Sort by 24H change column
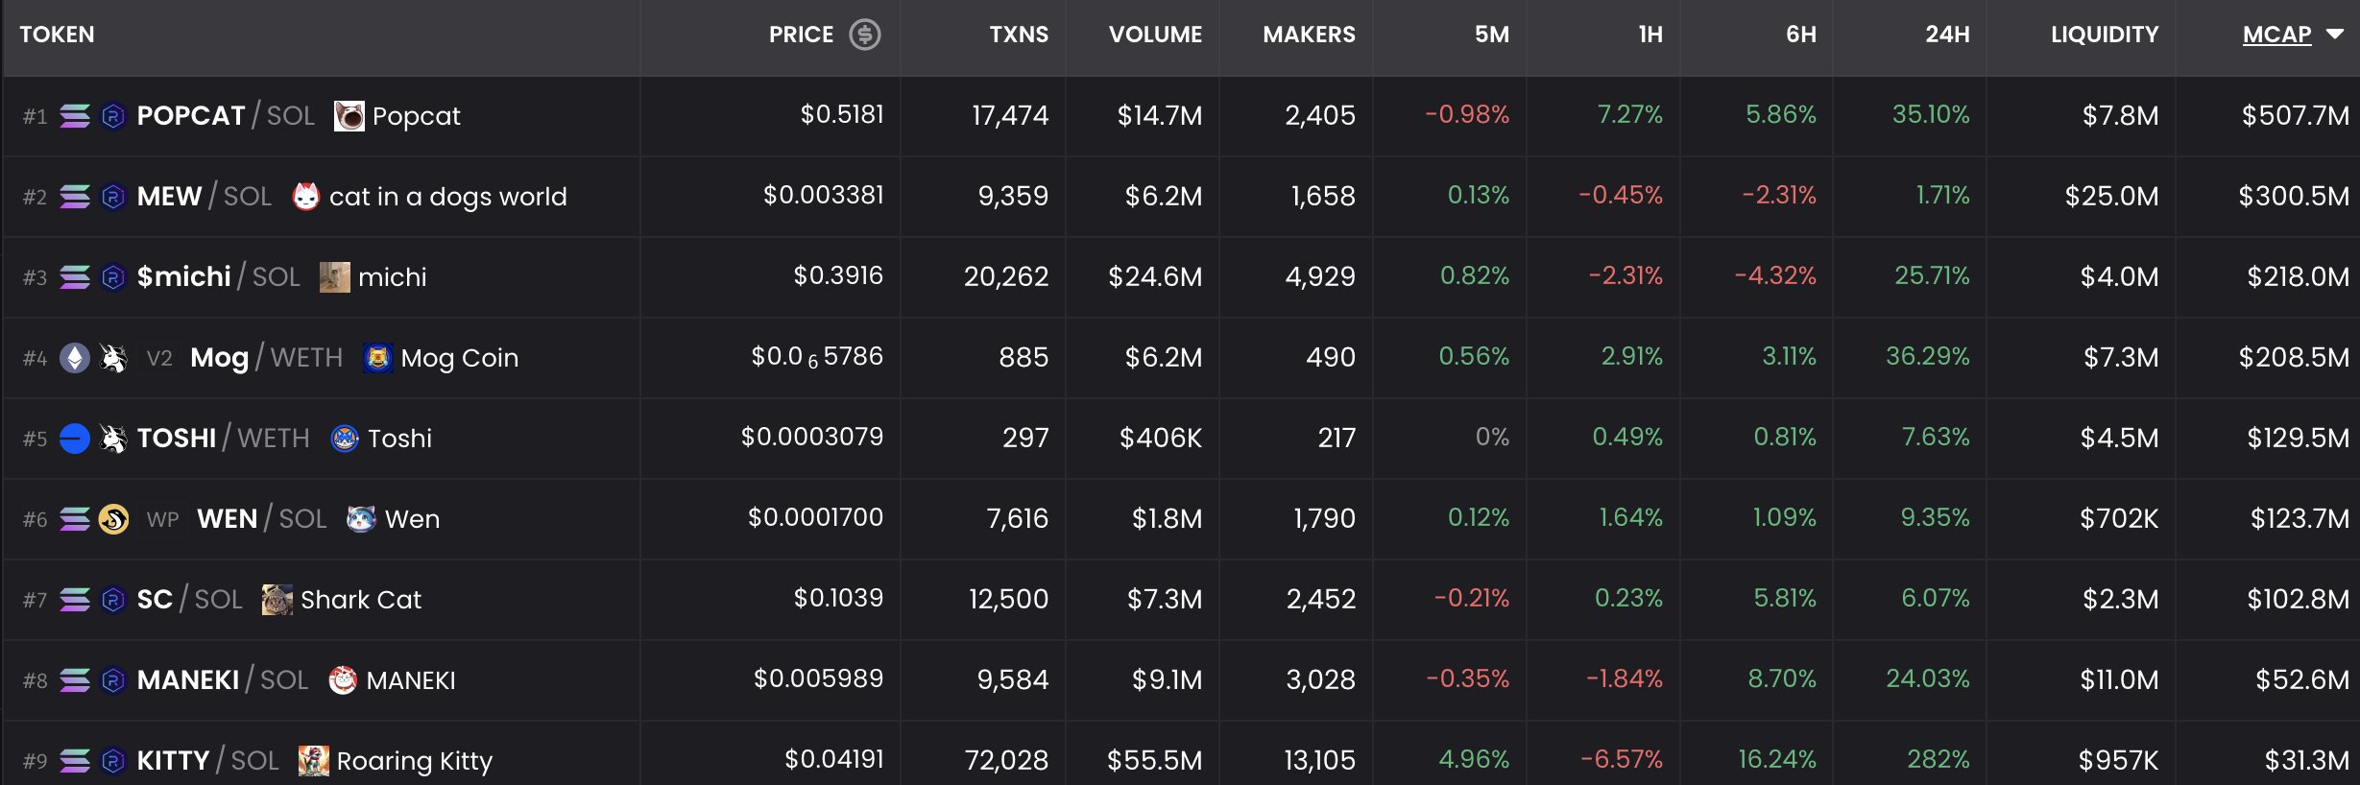2360x785 pixels. (1947, 35)
